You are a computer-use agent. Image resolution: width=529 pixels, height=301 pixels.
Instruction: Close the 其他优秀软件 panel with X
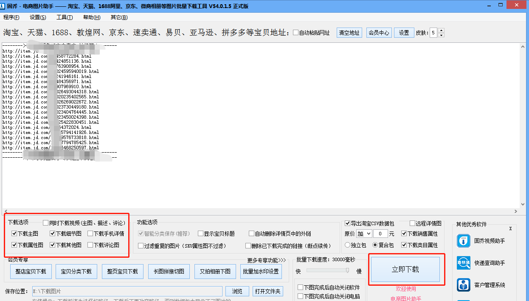510,229
